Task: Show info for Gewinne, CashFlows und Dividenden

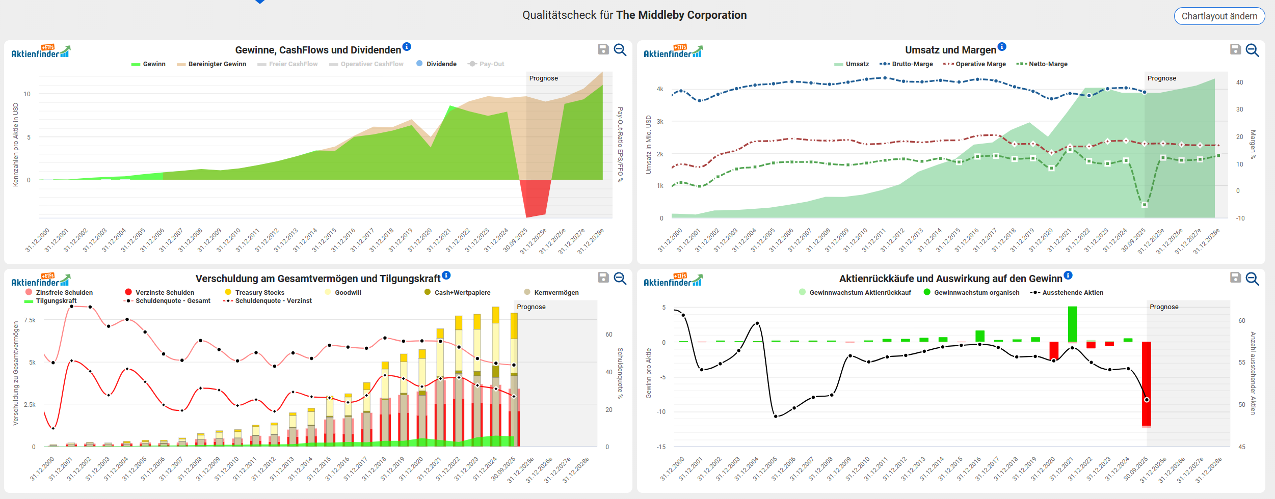Action: 407,47
